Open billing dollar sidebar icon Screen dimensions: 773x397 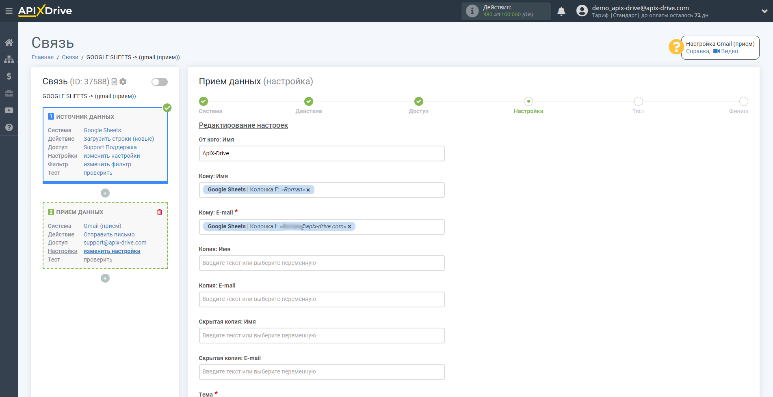9,76
